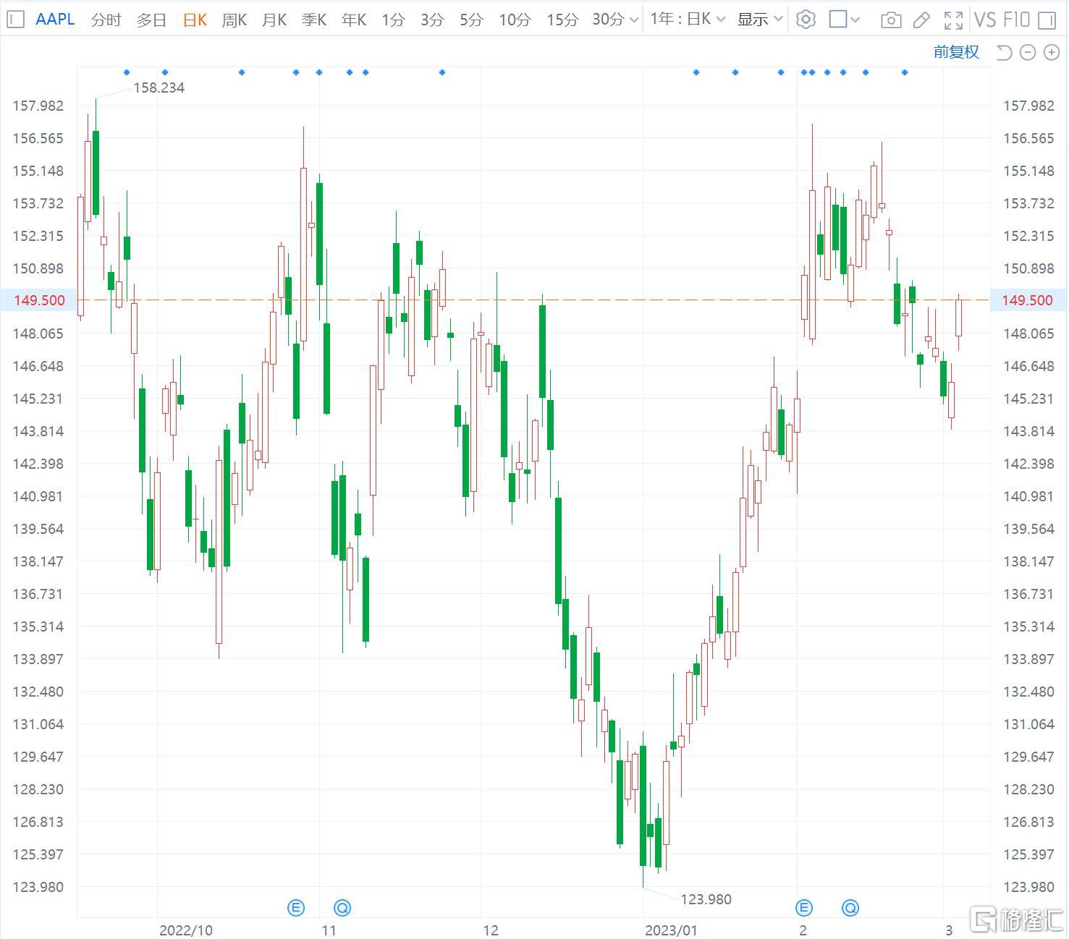Image resolution: width=1069 pixels, height=939 pixels.
Task: Toggle the 前复权 price adjustment
Action: click(x=955, y=52)
